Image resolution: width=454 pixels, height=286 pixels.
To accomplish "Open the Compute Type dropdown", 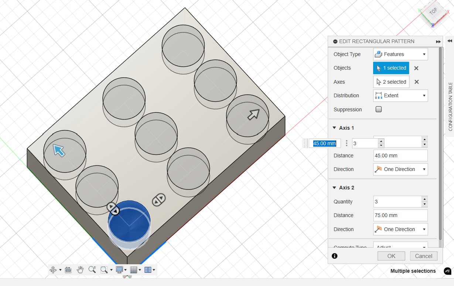I will point(400,245).
